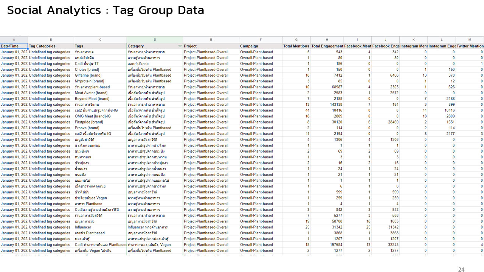Click total engagement value 58708
This screenshot has width=484, height=272.
click(327, 221)
